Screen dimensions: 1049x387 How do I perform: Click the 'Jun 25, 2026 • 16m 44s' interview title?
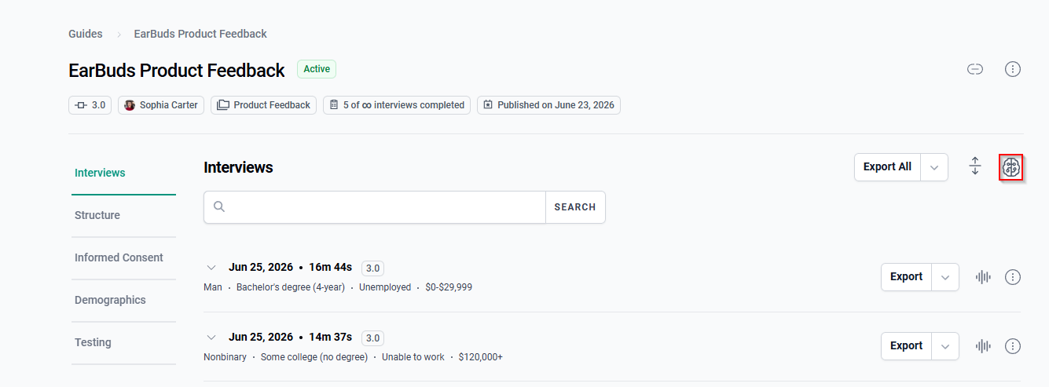point(291,268)
